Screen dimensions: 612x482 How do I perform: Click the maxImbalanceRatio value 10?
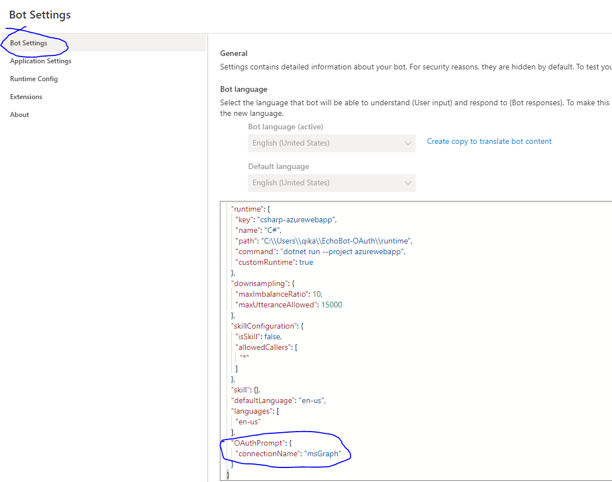pyautogui.click(x=317, y=294)
